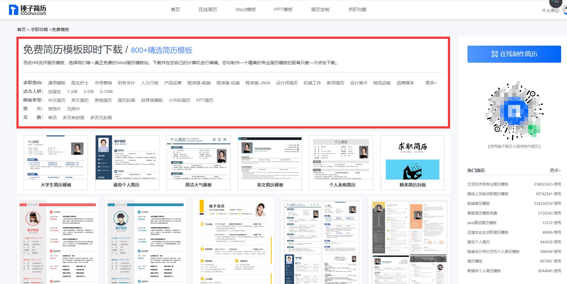Click the 在线制作简历 blue button

coord(514,54)
